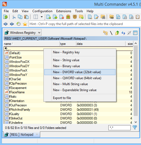Click the Refresh toolbar icon
The image size is (141, 145).
5,17
